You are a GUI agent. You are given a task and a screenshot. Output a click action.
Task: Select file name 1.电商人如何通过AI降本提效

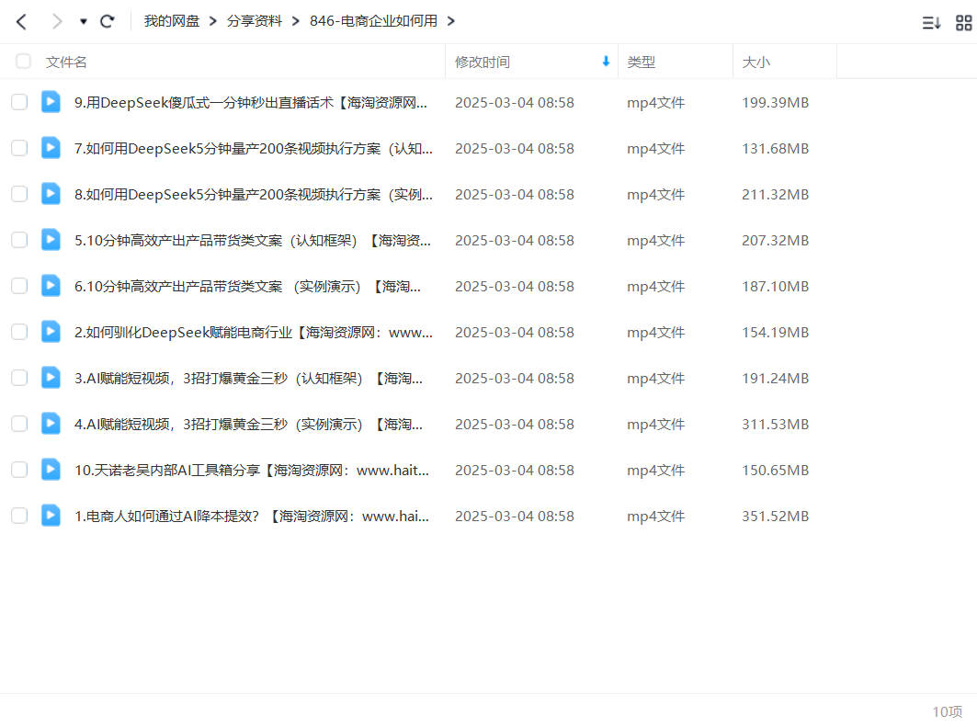click(252, 517)
